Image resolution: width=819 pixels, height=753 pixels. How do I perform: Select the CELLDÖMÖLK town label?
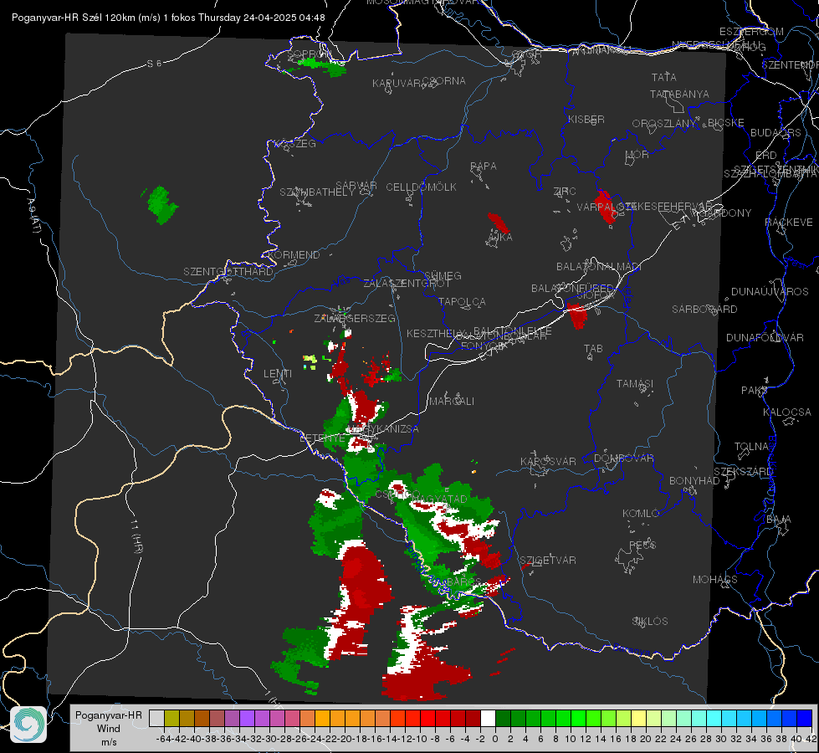pos(421,187)
